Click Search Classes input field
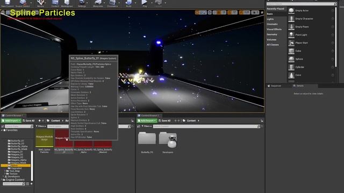This screenshot has height=193, width=344. [x=302, y=4]
